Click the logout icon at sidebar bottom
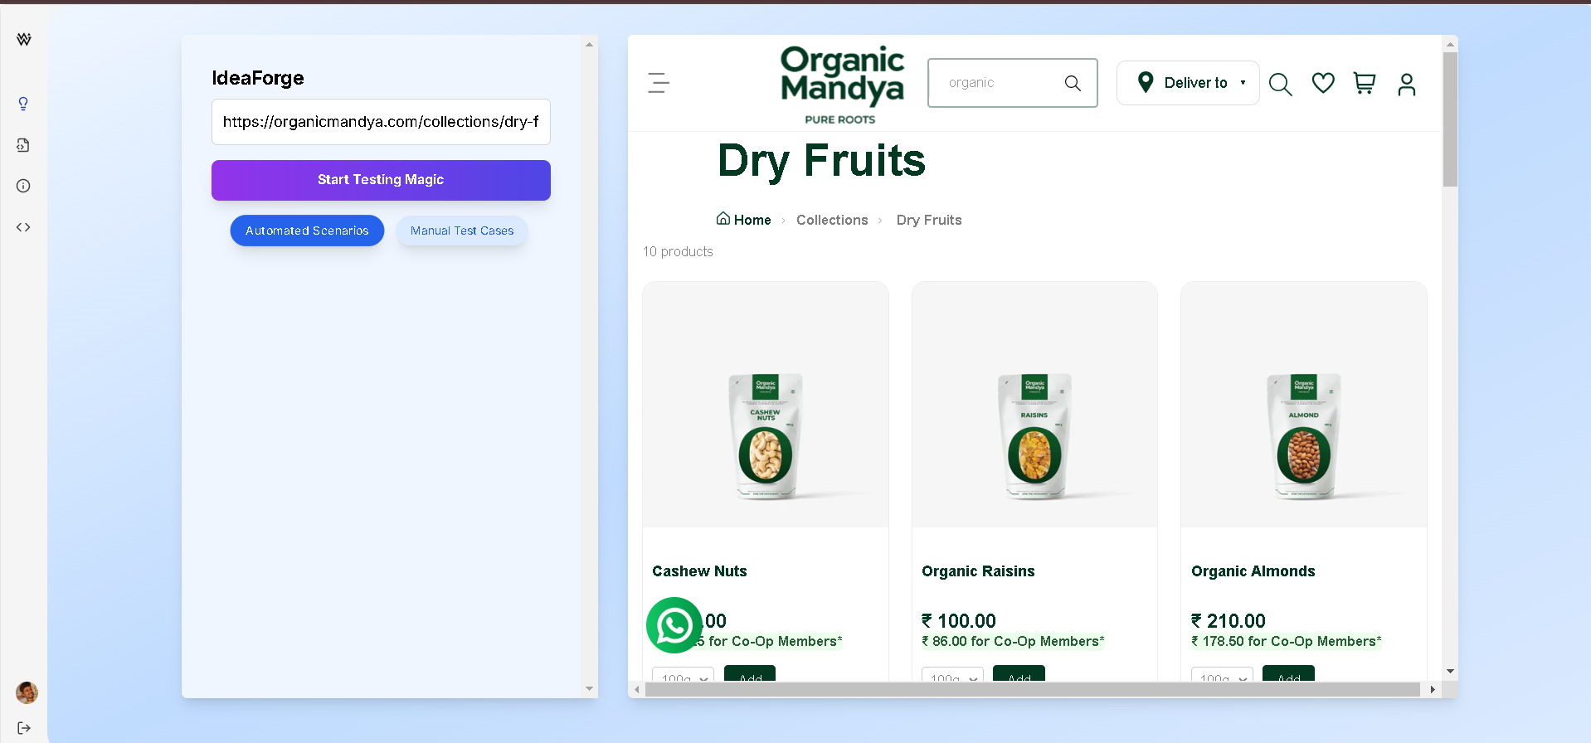 (x=24, y=728)
